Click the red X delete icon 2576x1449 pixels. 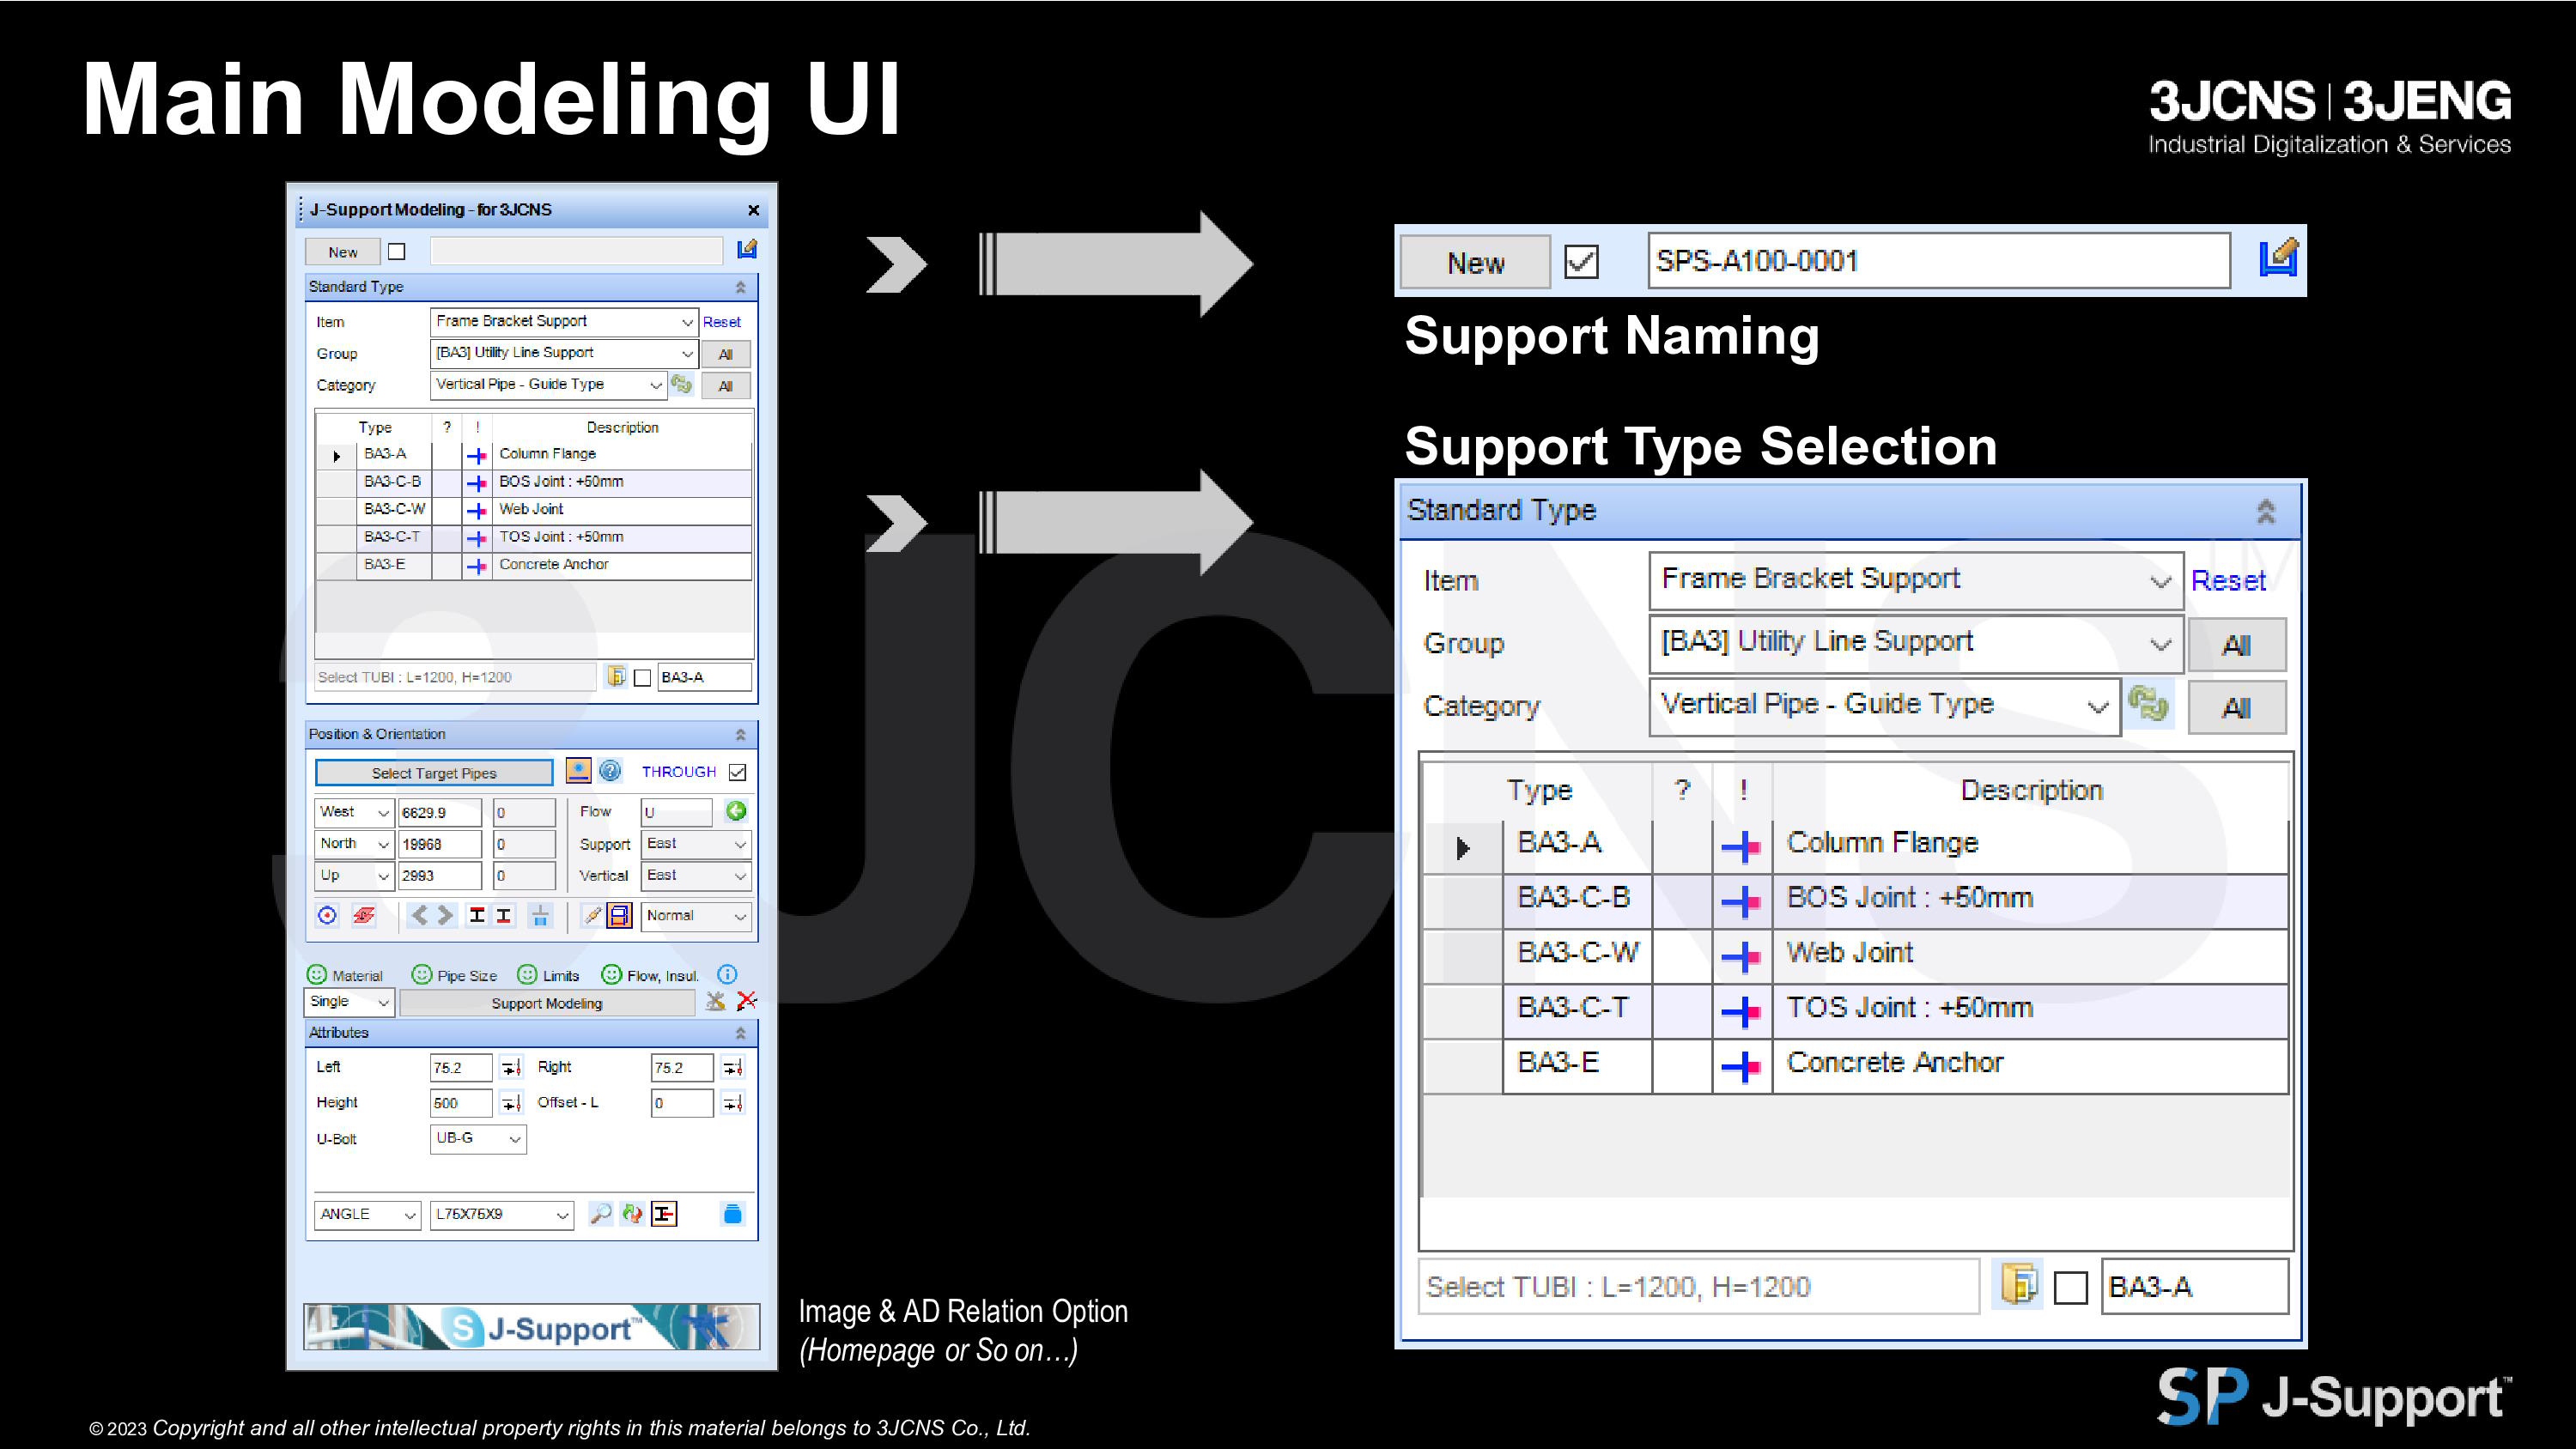(x=746, y=1001)
